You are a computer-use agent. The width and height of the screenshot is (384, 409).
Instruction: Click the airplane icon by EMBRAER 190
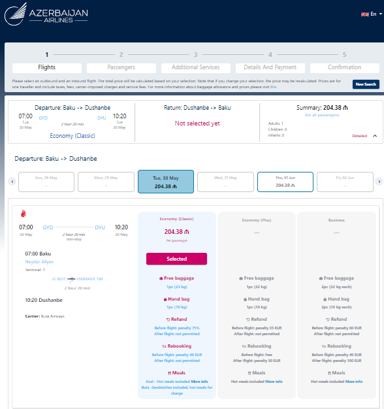coord(71,279)
